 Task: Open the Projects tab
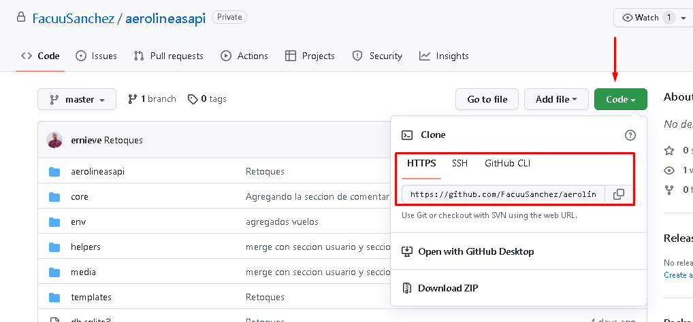(x=310, y=56)
